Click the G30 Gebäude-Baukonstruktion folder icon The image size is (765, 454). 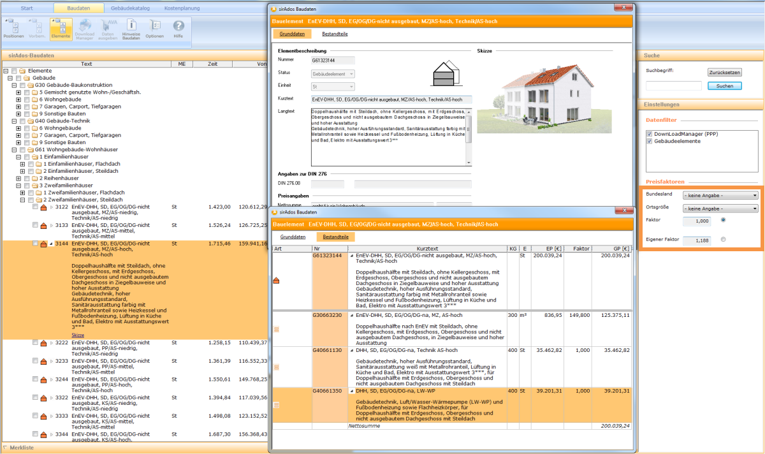(x=31, y=85)
